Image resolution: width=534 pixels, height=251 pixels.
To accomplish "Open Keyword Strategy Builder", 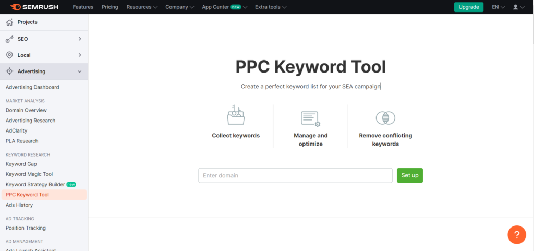I will tap(35, 185).
